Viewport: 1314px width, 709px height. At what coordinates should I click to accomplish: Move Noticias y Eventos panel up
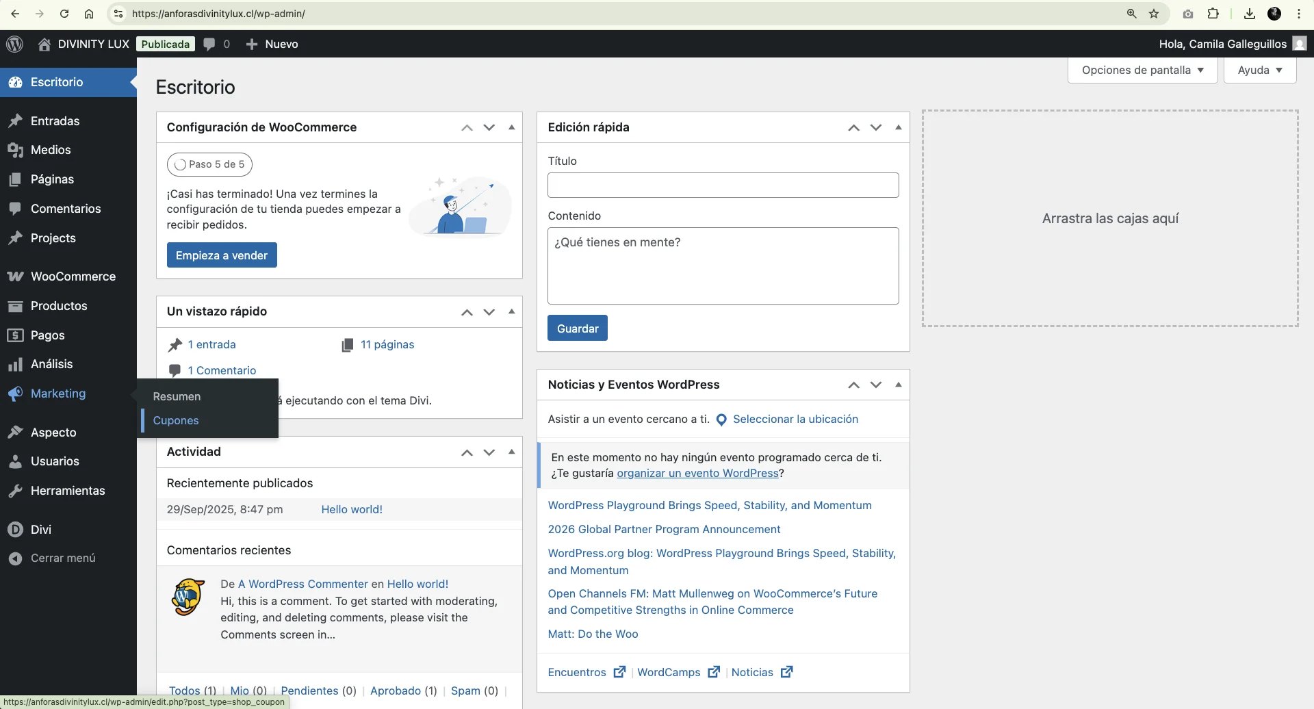(x=853, y=385)
